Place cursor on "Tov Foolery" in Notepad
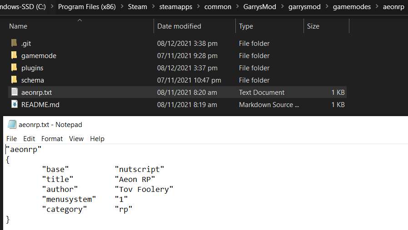408x230 pixels. tap(144, 189)
